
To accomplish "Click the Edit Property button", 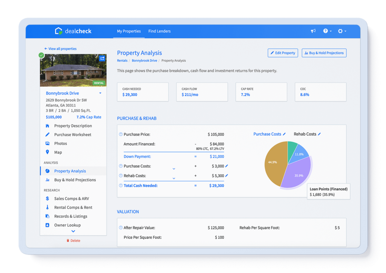I will point(283,53).
